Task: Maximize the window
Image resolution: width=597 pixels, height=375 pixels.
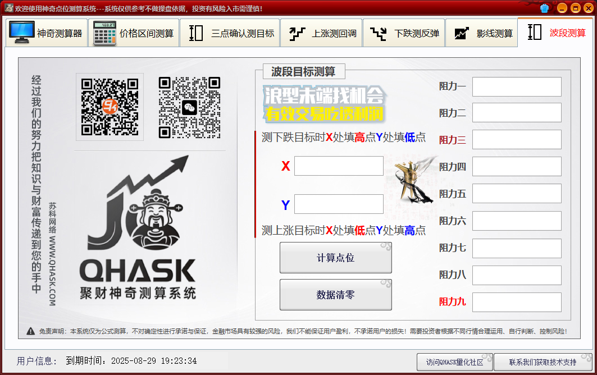Action: (x=575, y=8)
